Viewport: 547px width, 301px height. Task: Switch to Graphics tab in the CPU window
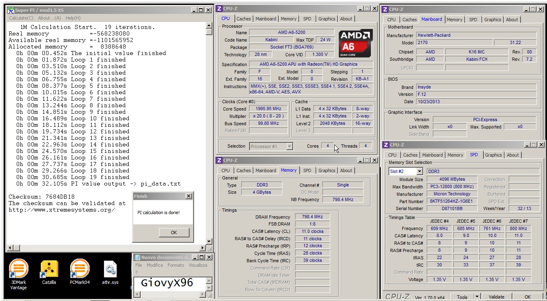tap(327, 19)
